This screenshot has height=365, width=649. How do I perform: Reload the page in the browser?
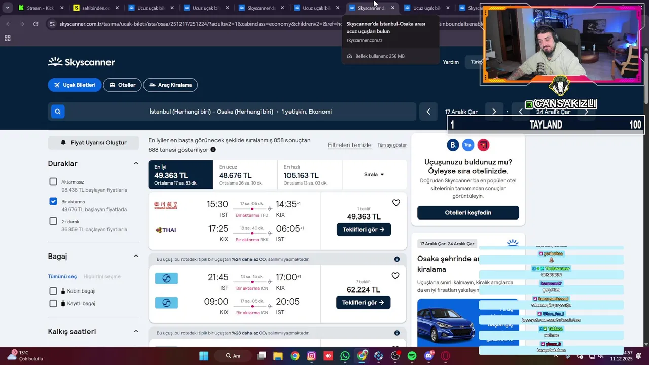(x=35, y=24)
